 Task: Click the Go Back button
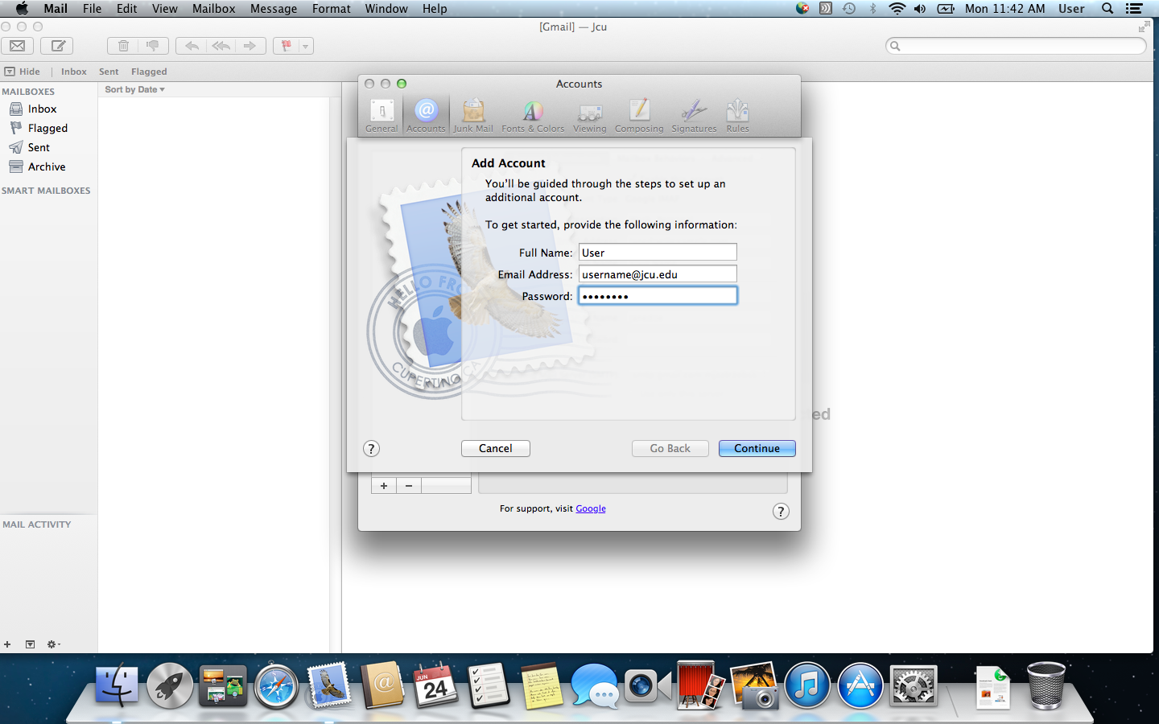[670, 449]
